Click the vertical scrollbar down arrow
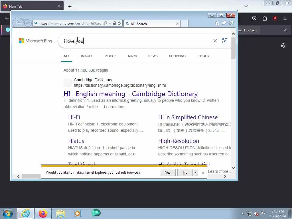This screenshot has height=219, width=292. [233, 168]
